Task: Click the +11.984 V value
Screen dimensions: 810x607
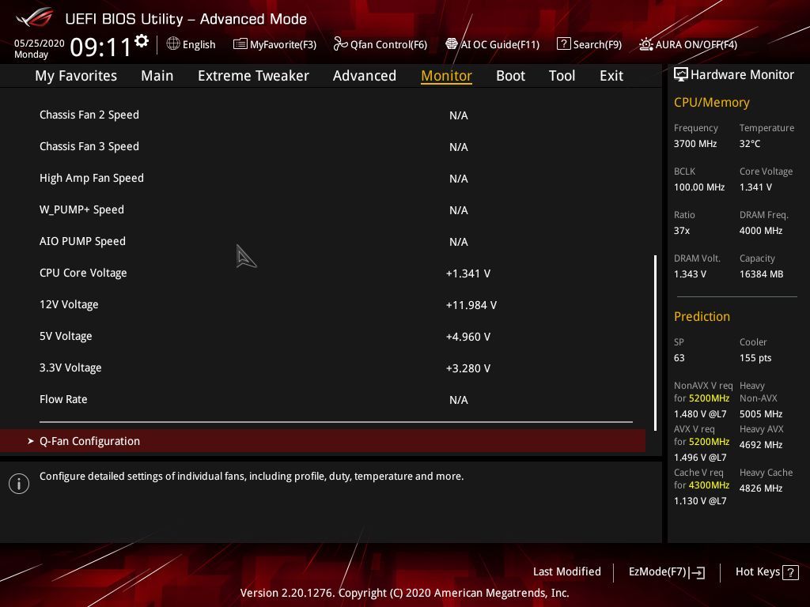Action: pyautogui.click(x=471, y=305)
